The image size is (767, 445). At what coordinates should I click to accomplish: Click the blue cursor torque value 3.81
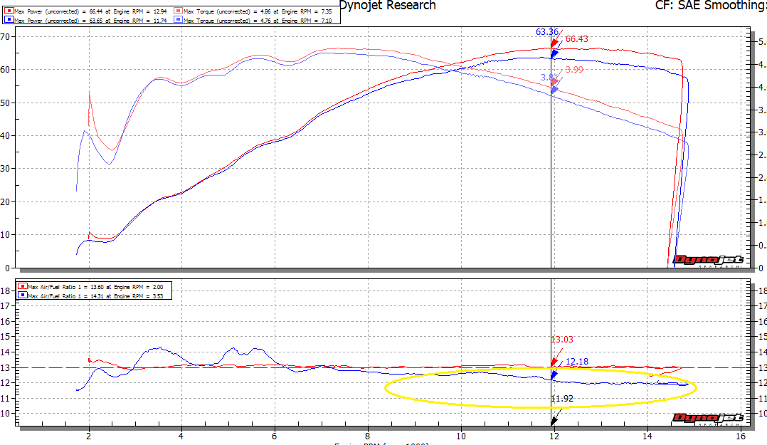point(549,78)
